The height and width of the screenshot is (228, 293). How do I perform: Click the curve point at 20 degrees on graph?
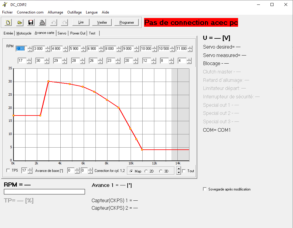119,108
